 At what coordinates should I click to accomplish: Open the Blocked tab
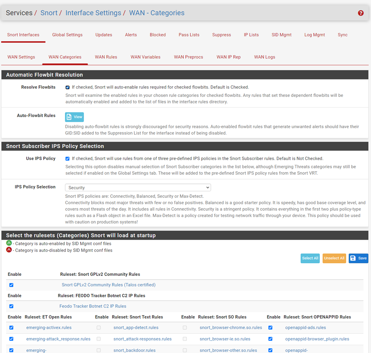(x=157, y=35)
